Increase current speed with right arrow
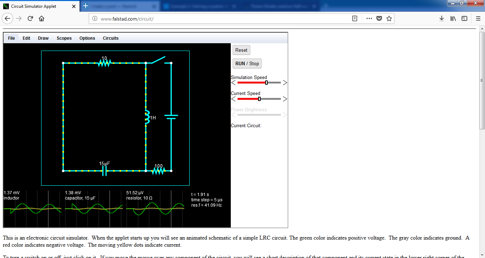The height and width of the screenshot is (258, 485). (285, 99)
